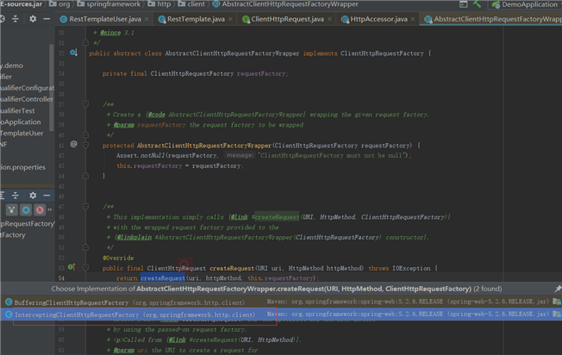Hide the Project panel with minus icon

tap(47, 19)
